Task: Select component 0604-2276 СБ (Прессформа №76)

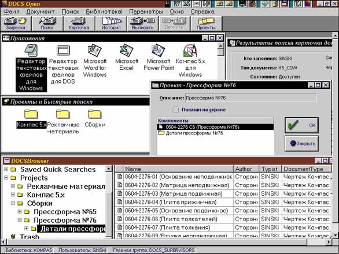Action: (215, 127)
